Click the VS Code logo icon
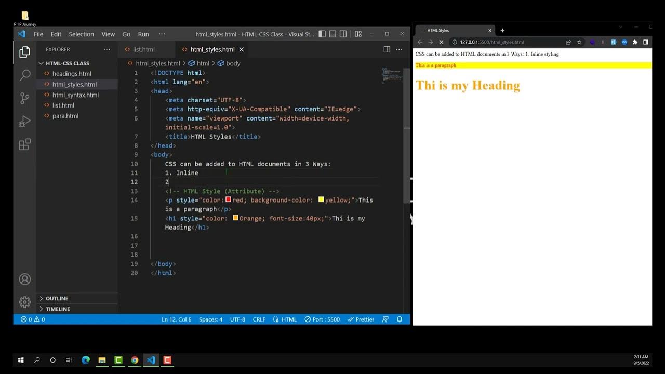Image resolution: width=665 pixels, height=374 pixels. (x=21, y=34)
